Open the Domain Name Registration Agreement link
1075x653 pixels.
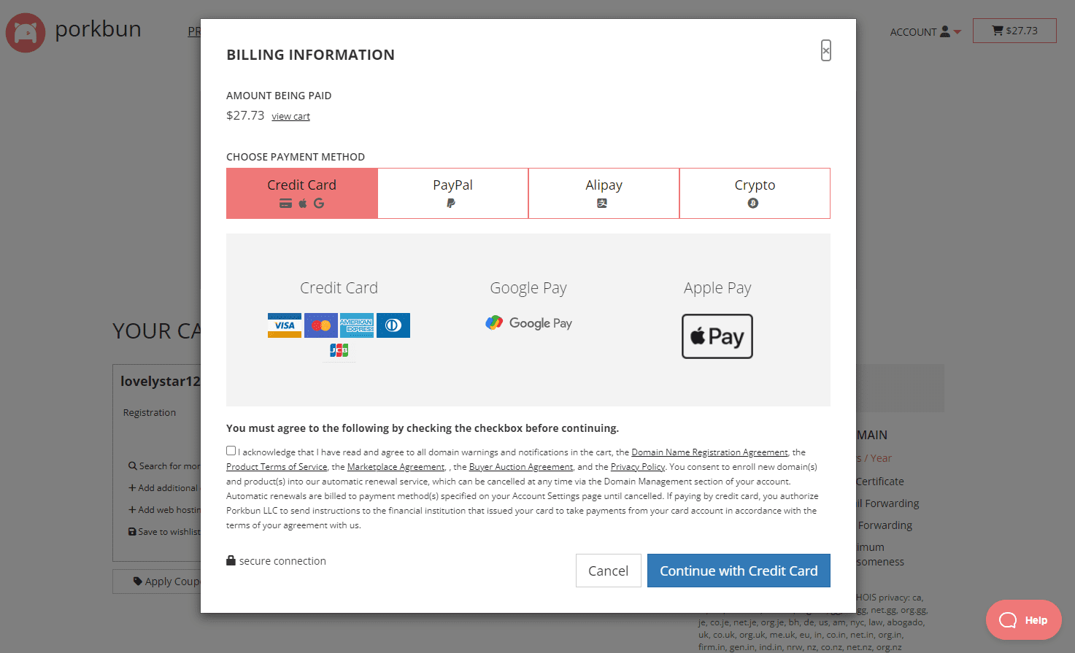[709, 452]
